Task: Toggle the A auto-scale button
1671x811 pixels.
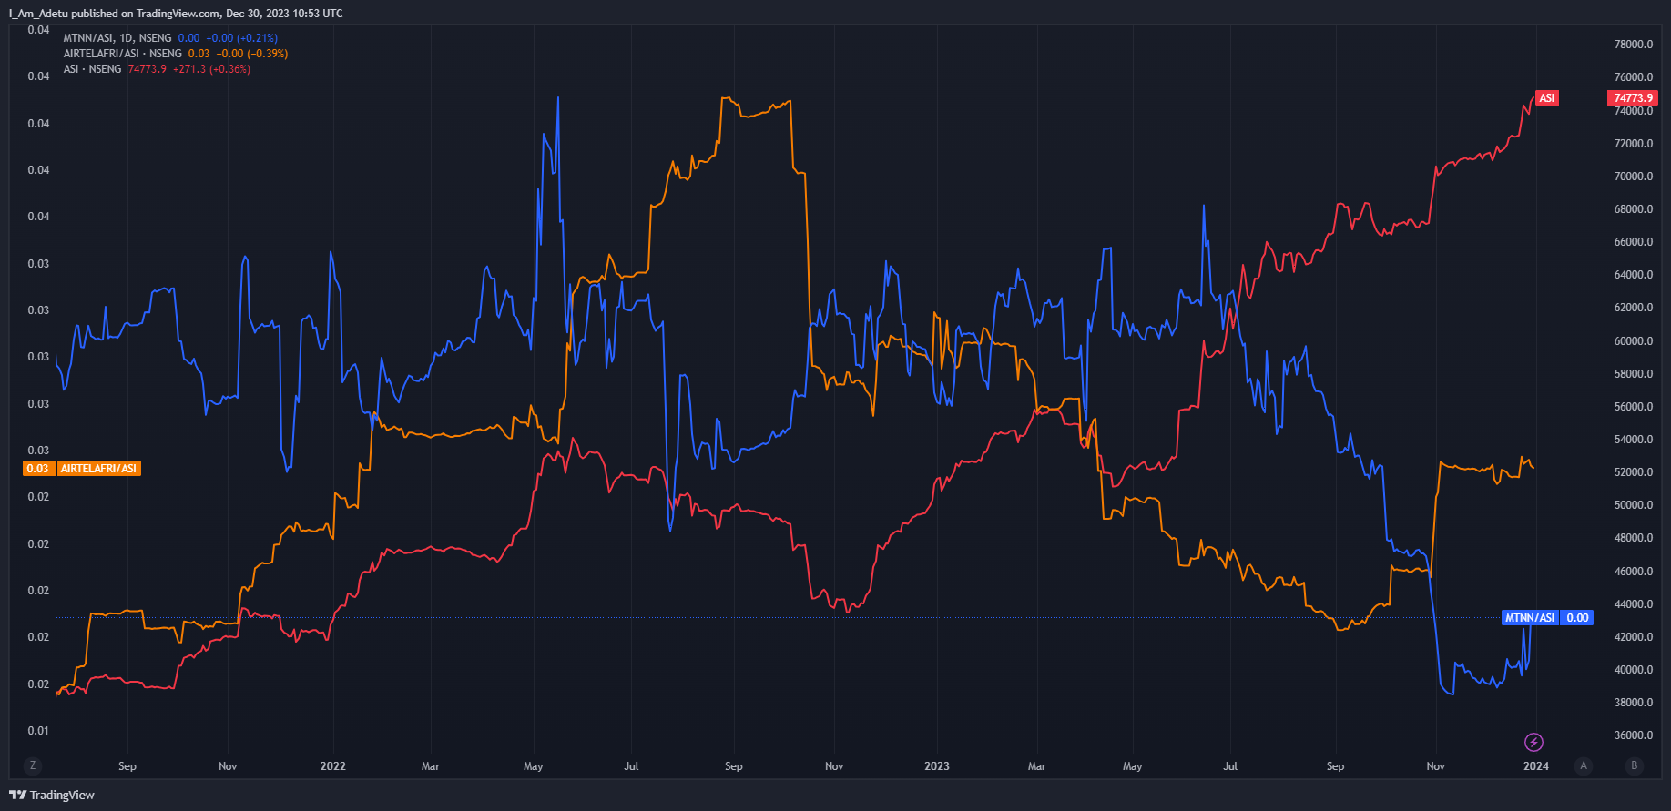Action: (1584, 765)
